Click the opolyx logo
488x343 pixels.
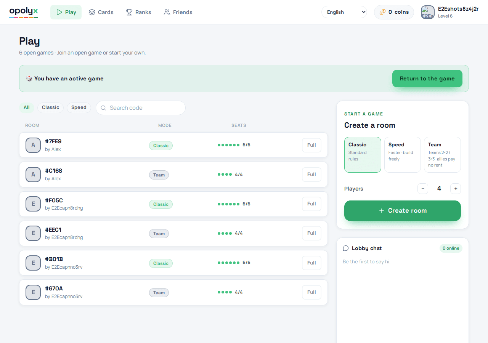coord(24,12)
